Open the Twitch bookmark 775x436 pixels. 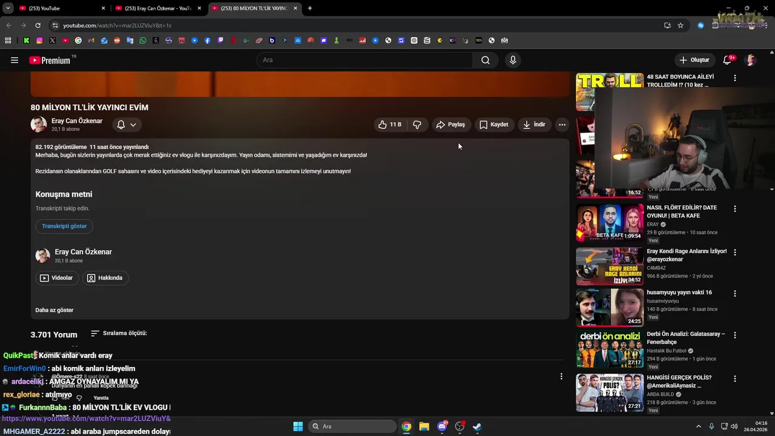[x=220, y=41]
